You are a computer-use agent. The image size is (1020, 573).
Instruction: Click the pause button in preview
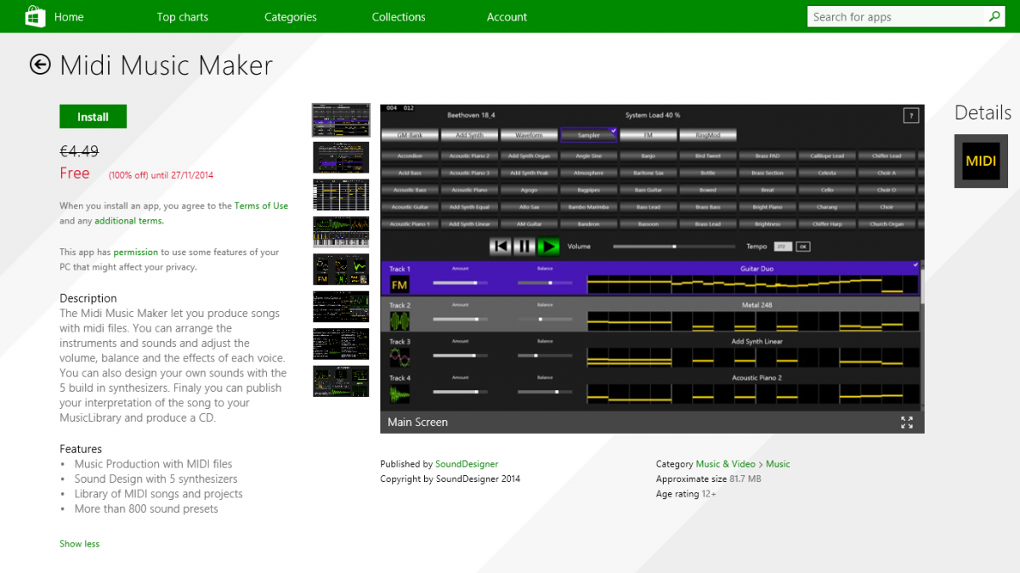click(524, 247)
